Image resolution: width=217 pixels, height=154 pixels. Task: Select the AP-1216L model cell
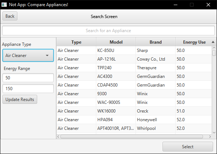pos(116,59)
